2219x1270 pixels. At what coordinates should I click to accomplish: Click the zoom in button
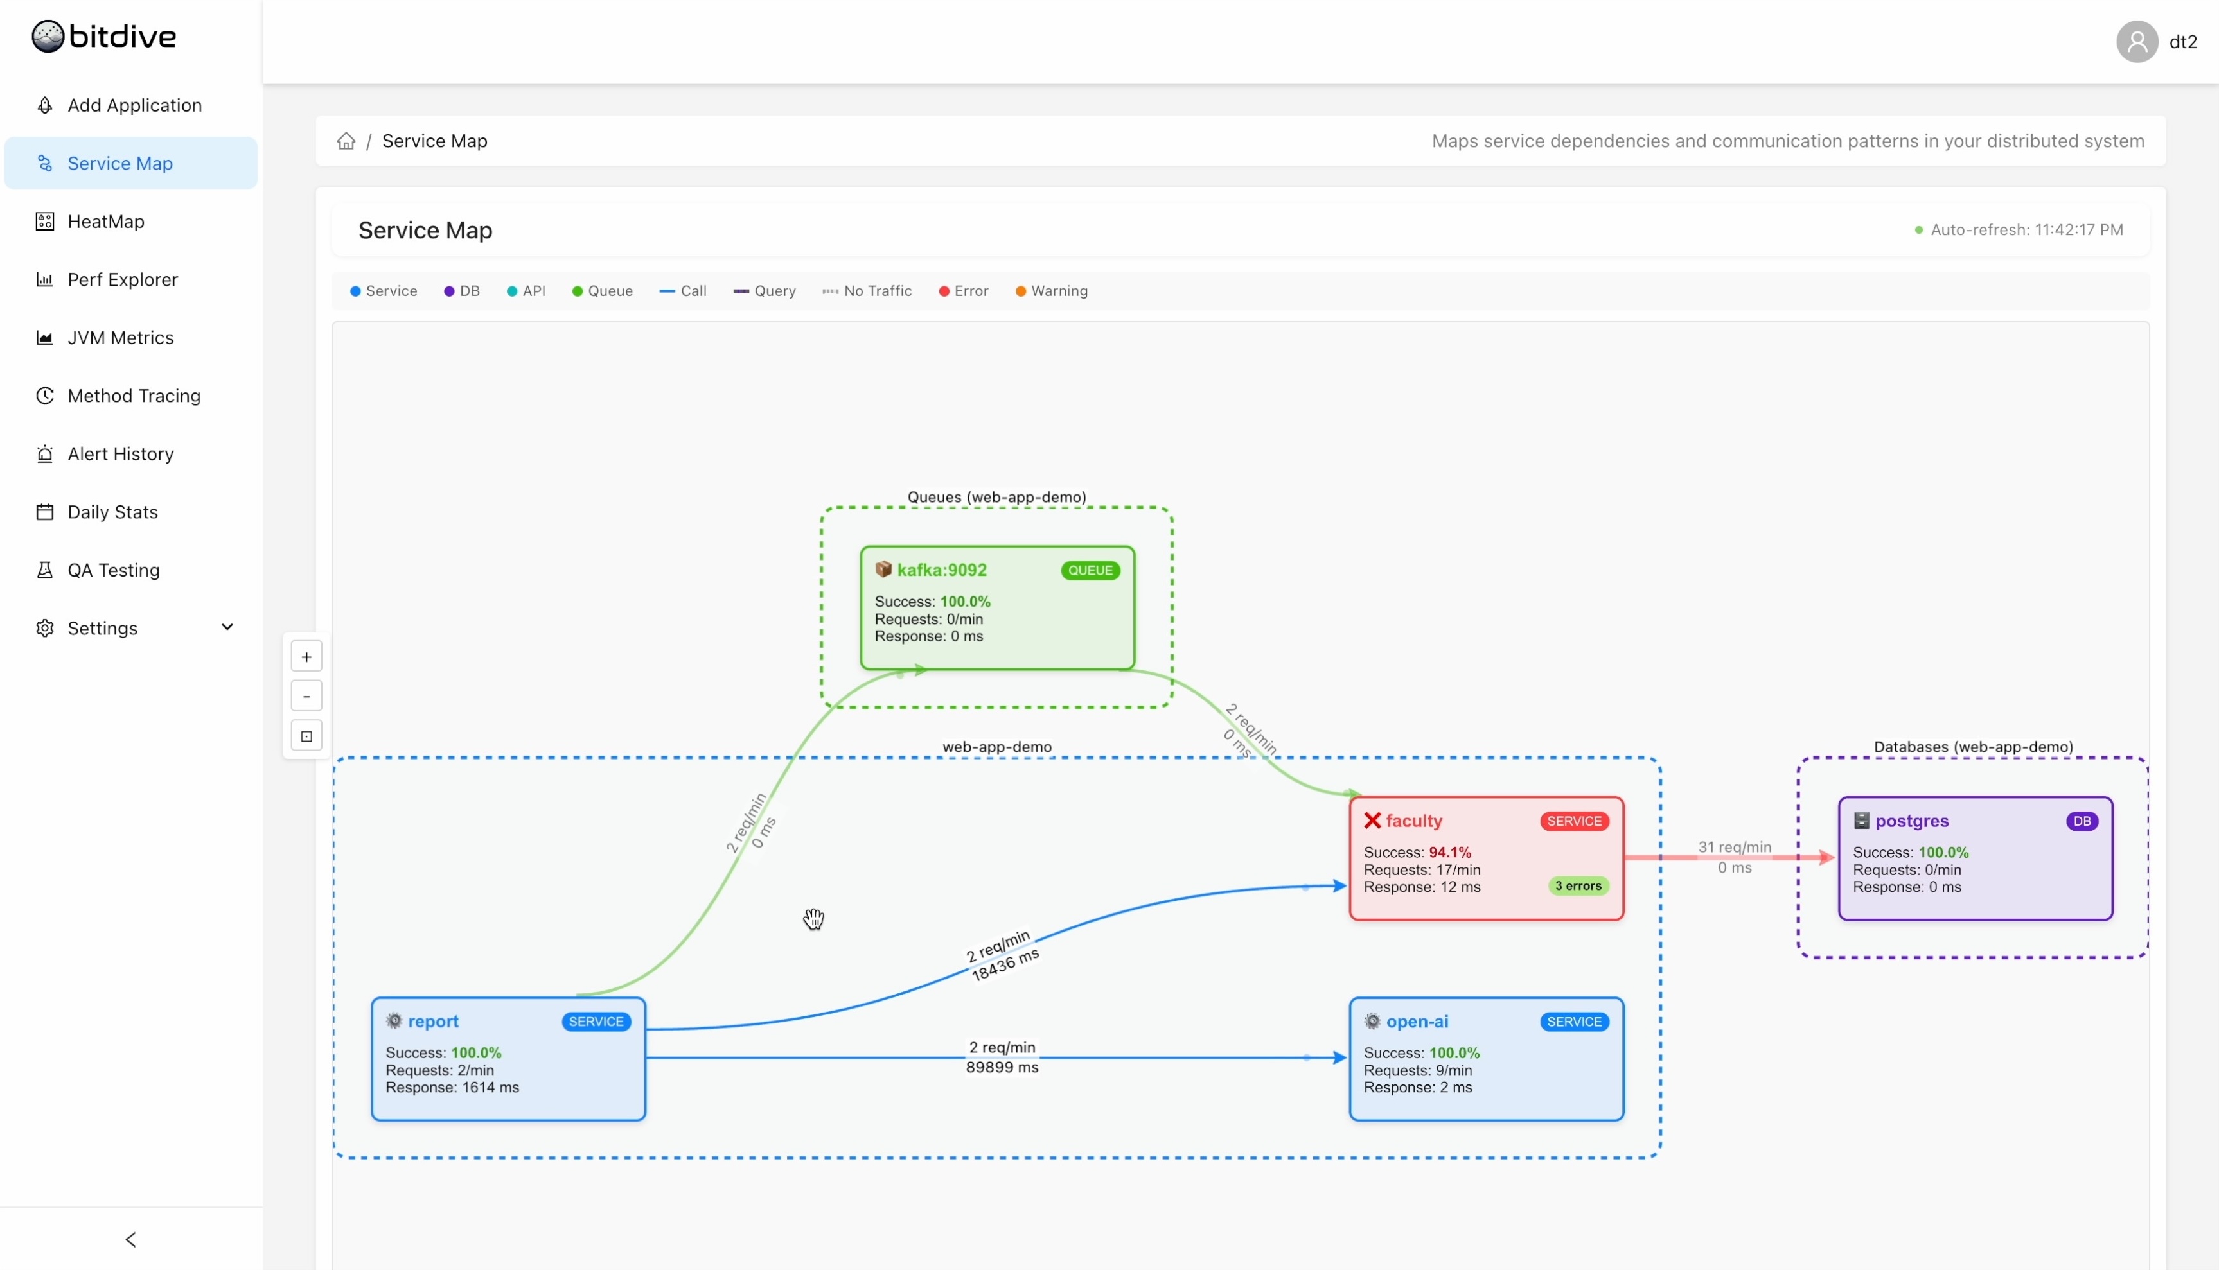pos(305,656)
